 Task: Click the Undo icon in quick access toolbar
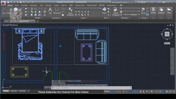tap(24, 2)
